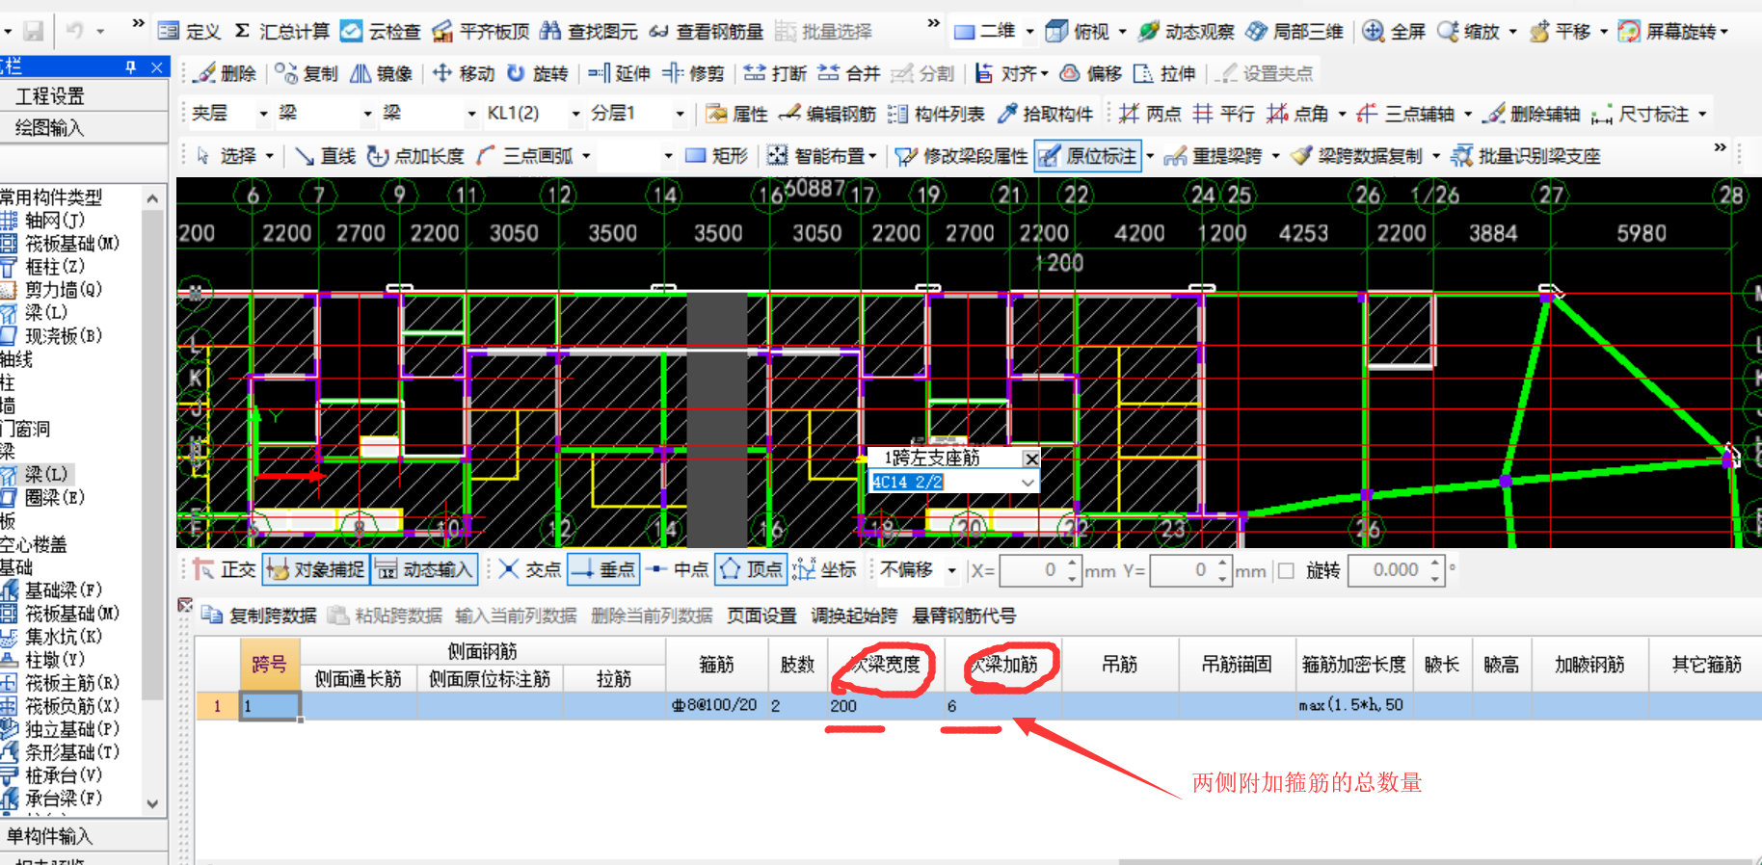Viewport: 1762px width, 865px height.
Task: Toggle 交点 intersection snap
Action: click(x=530, y=569)
